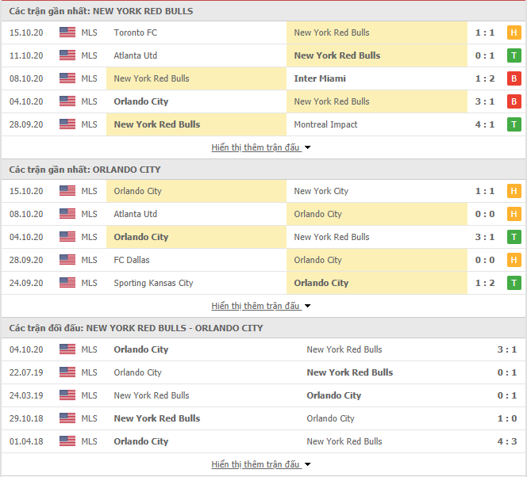Select the 29.10.18 head-to-head match row date
This screenshot has width=527, height=477.
26,418
